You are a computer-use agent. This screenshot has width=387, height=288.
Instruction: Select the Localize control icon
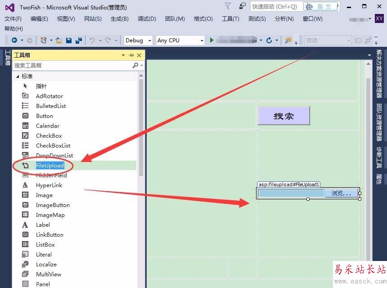(25, 264)
